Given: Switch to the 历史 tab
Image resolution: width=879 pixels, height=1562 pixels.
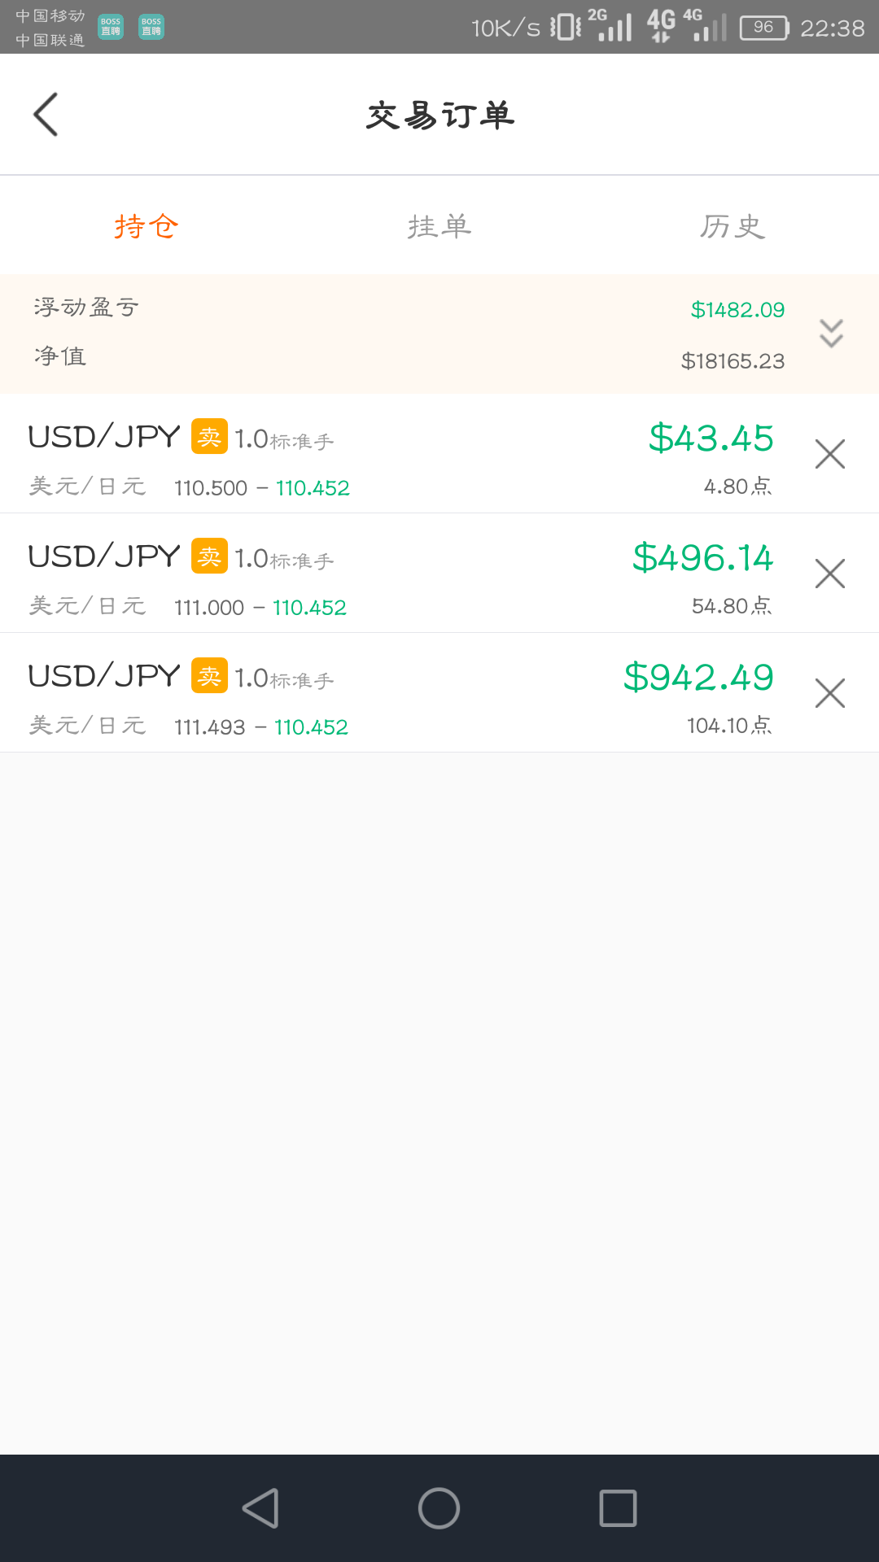Looking at the screenshot, I should (732, 226).
